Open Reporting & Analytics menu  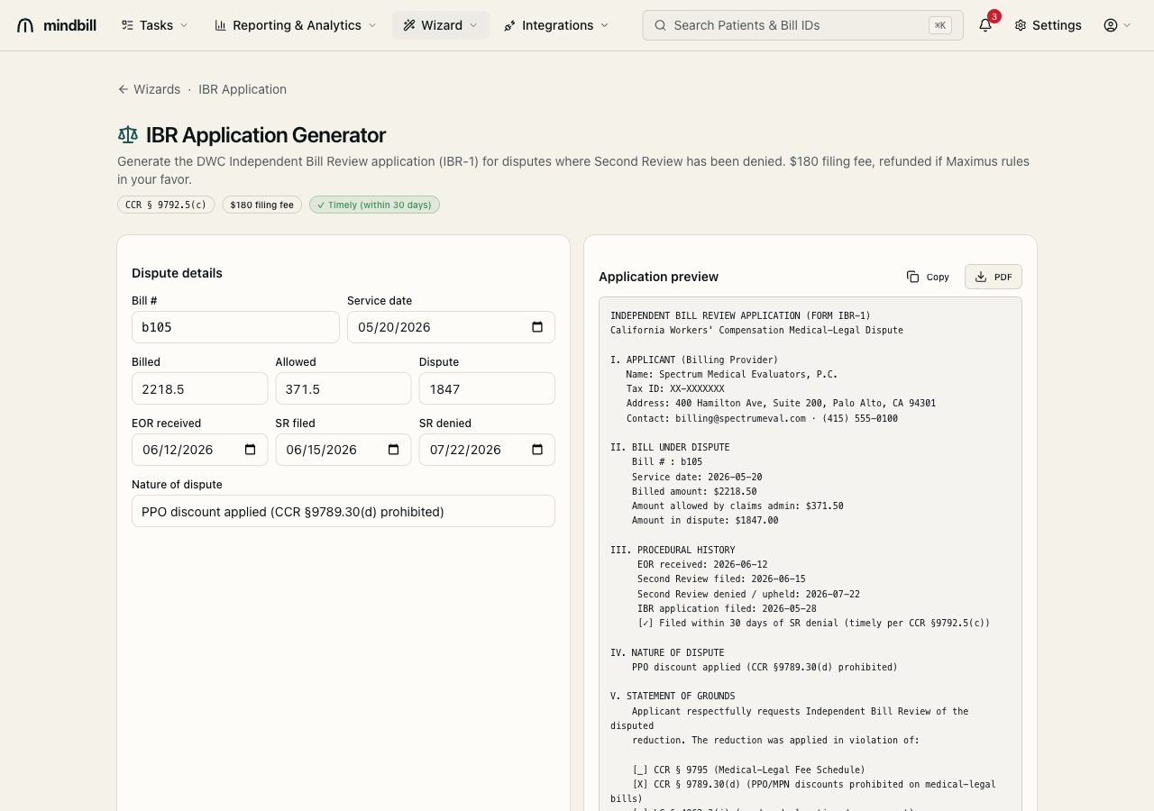tap(295, 25)
